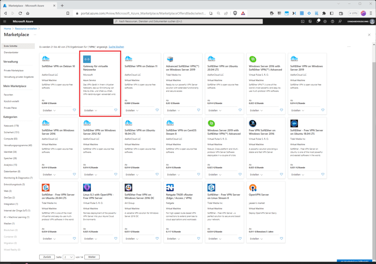Favorite Gateway für virtuelle Netzwerke

[x=116, y=110]
